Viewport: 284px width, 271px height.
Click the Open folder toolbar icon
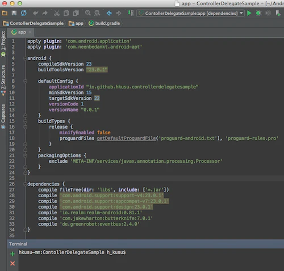pyautogui.click(x=5, y=13)
